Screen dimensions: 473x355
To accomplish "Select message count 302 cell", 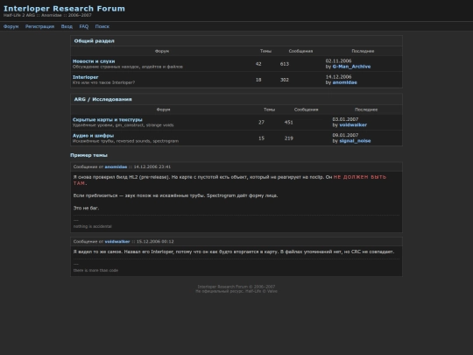I will pyautogui.click(x=285, y=80).
